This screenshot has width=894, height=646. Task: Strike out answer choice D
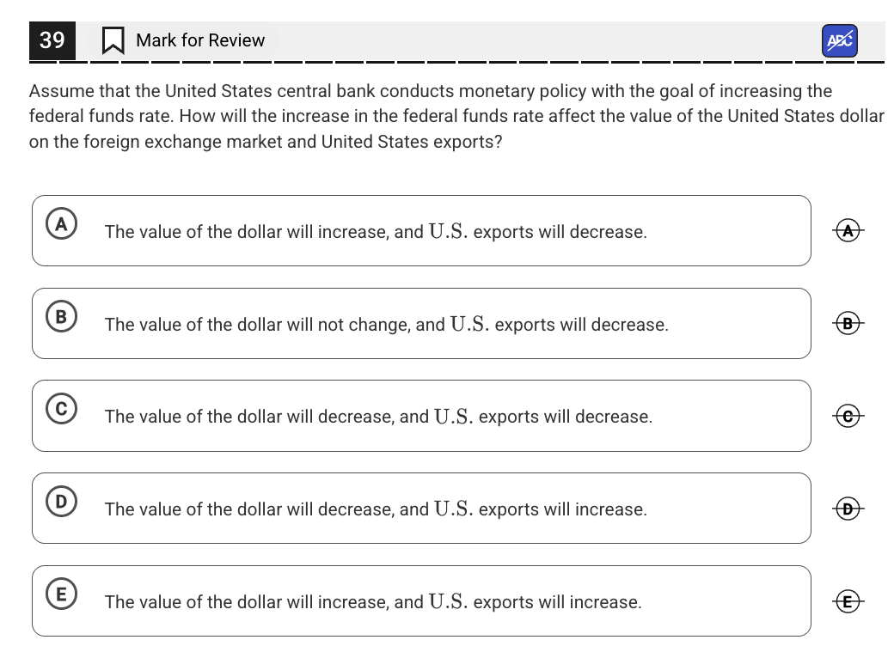pyautogui.click(x=848, y=509)
